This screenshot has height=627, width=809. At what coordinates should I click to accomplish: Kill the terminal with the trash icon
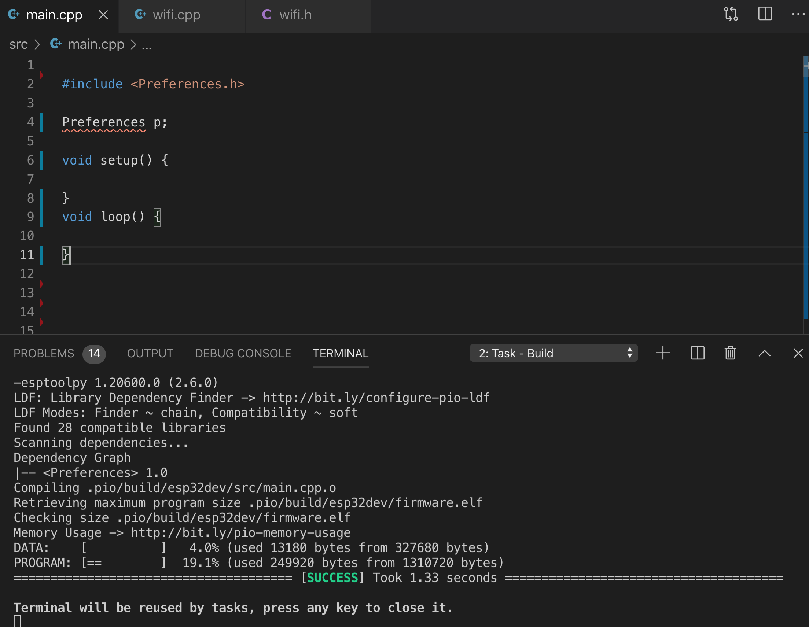tap(730, 353)
